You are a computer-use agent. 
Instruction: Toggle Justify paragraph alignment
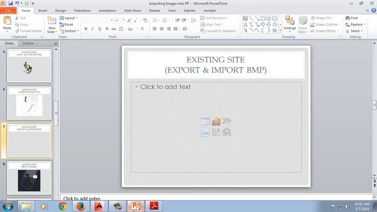click(176, 29)
